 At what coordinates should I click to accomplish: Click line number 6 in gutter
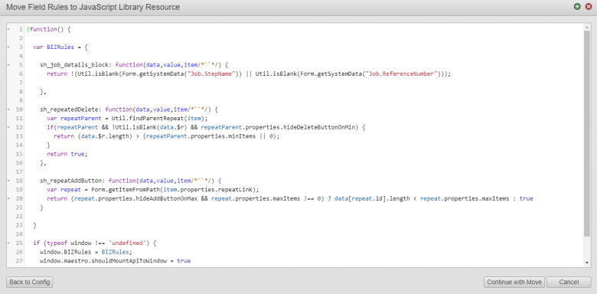coord(21,73)
